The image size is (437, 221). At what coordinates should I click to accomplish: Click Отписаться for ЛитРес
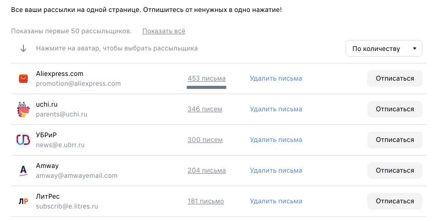(x=394, y=201)
